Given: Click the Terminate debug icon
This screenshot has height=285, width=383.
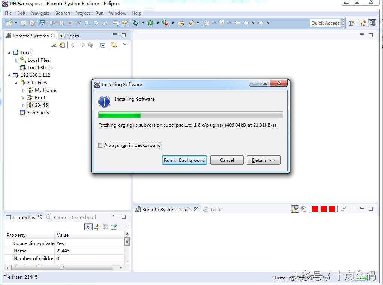Looking at the screenshot, I should (70, 23).
